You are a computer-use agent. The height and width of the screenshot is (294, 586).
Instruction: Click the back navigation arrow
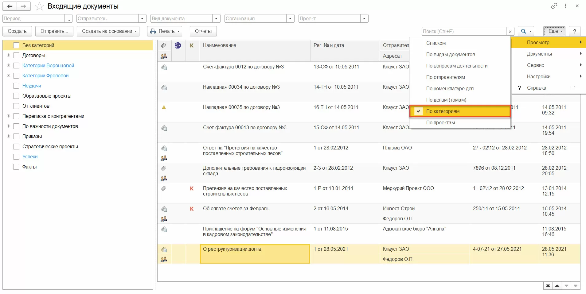point(10,6)
